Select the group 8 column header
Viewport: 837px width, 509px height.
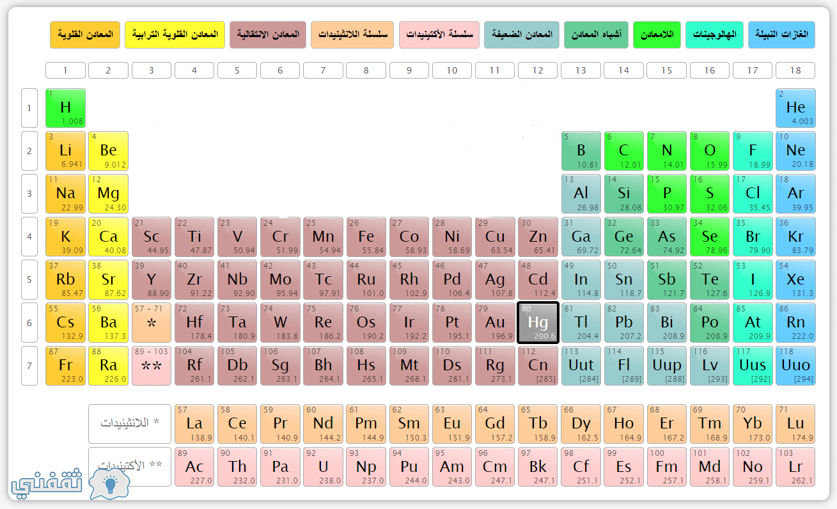pyautogui.click(x=366, y=70)
